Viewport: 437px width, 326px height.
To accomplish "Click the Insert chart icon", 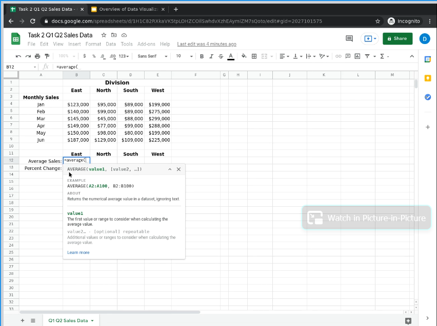I will pyautogui.click(x=357, y=56).
